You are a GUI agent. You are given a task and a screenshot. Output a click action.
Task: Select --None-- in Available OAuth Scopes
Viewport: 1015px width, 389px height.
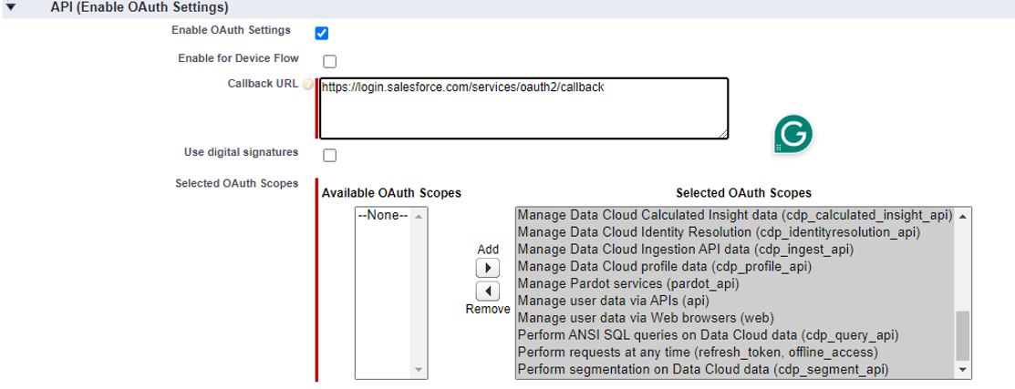click(383, 216)
